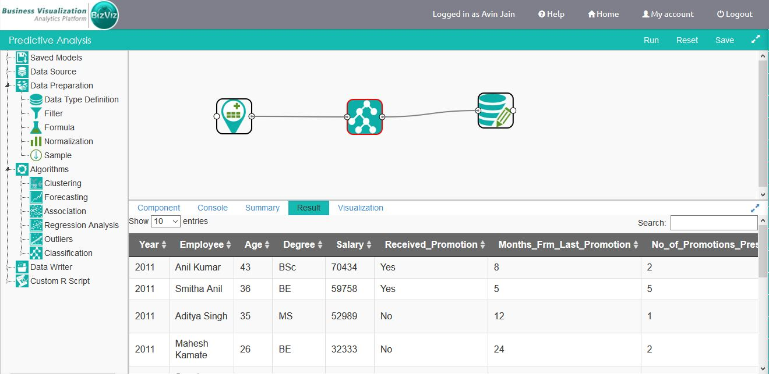The image size is (769, 374).
Task: Select the Classification icon
Action: [x=36, y=253]
